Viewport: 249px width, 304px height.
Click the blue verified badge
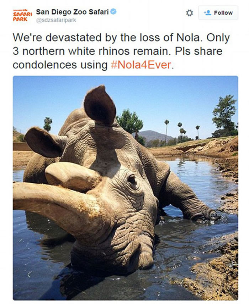[x=113, y=12]
